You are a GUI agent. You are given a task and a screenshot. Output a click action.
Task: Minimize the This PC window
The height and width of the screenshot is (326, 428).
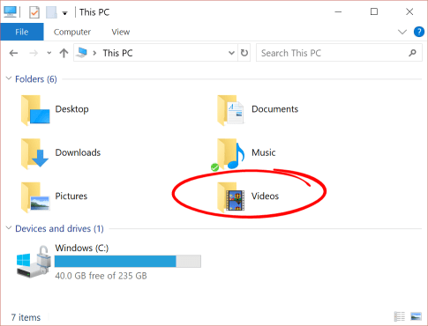(338, 11)
